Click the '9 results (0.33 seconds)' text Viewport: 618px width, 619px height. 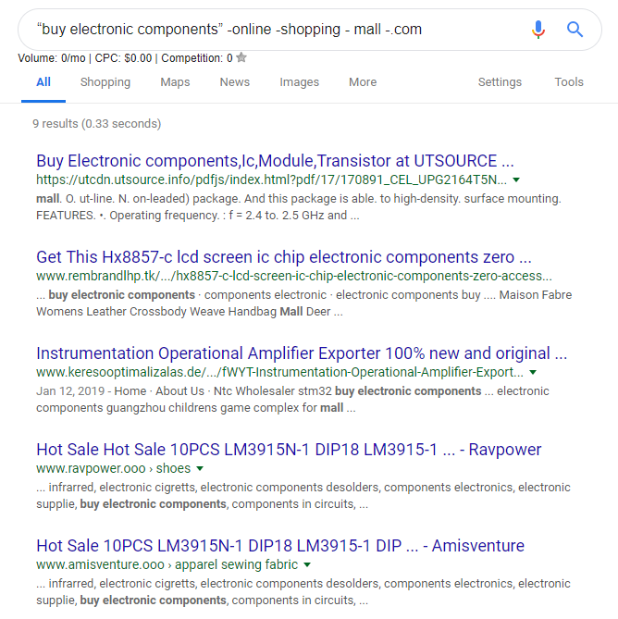pyautogui.click(x=97, y=124)
